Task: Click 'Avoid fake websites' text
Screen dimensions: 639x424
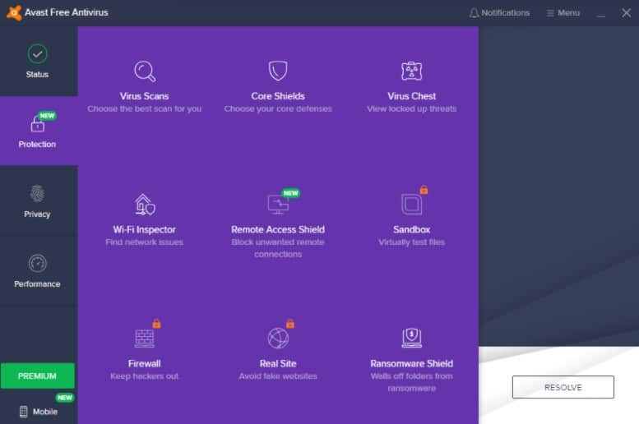Action: (278, 376)
